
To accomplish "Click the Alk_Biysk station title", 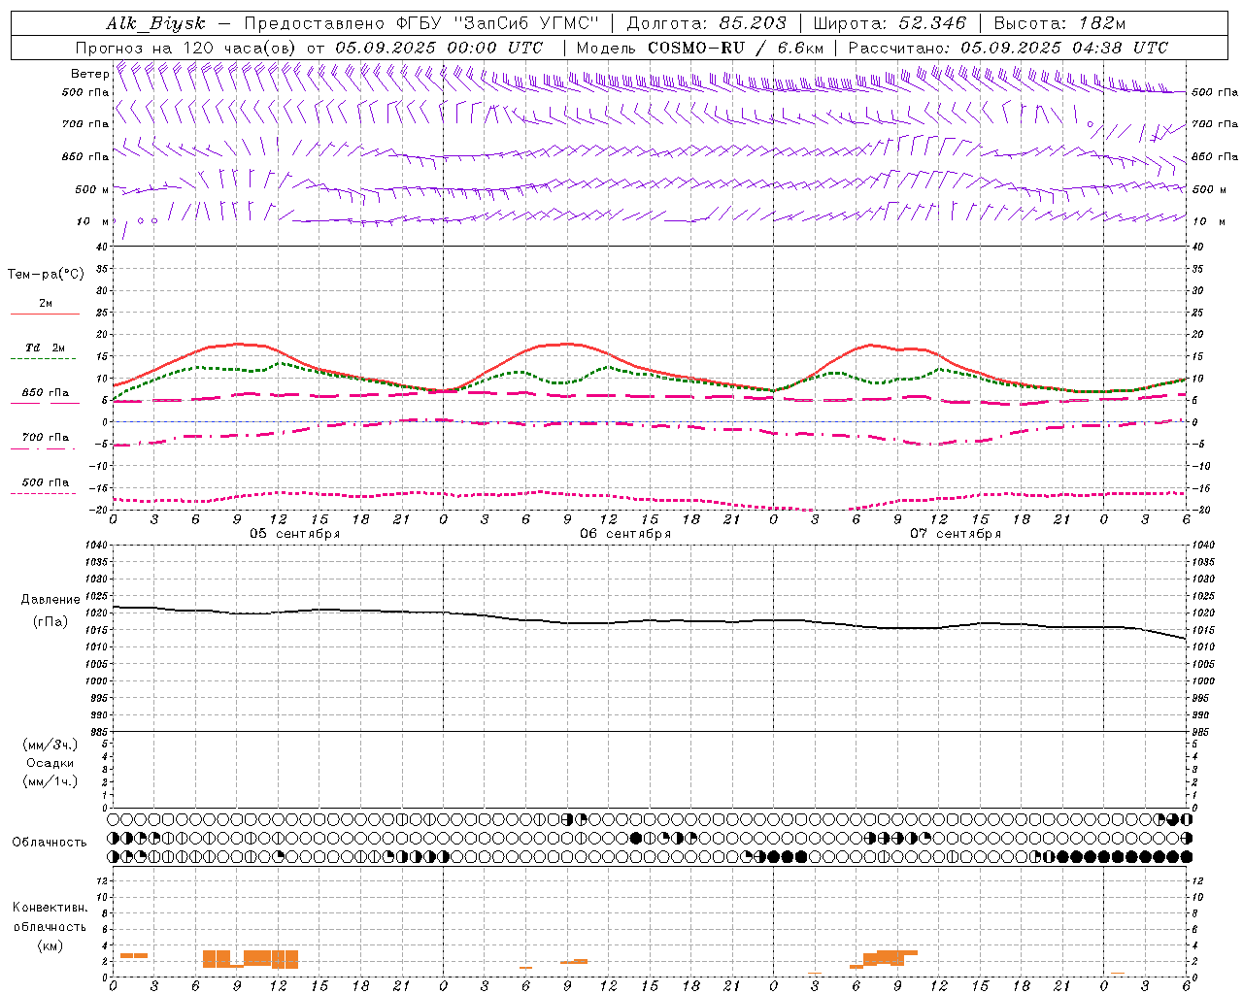I will [155, 23].
